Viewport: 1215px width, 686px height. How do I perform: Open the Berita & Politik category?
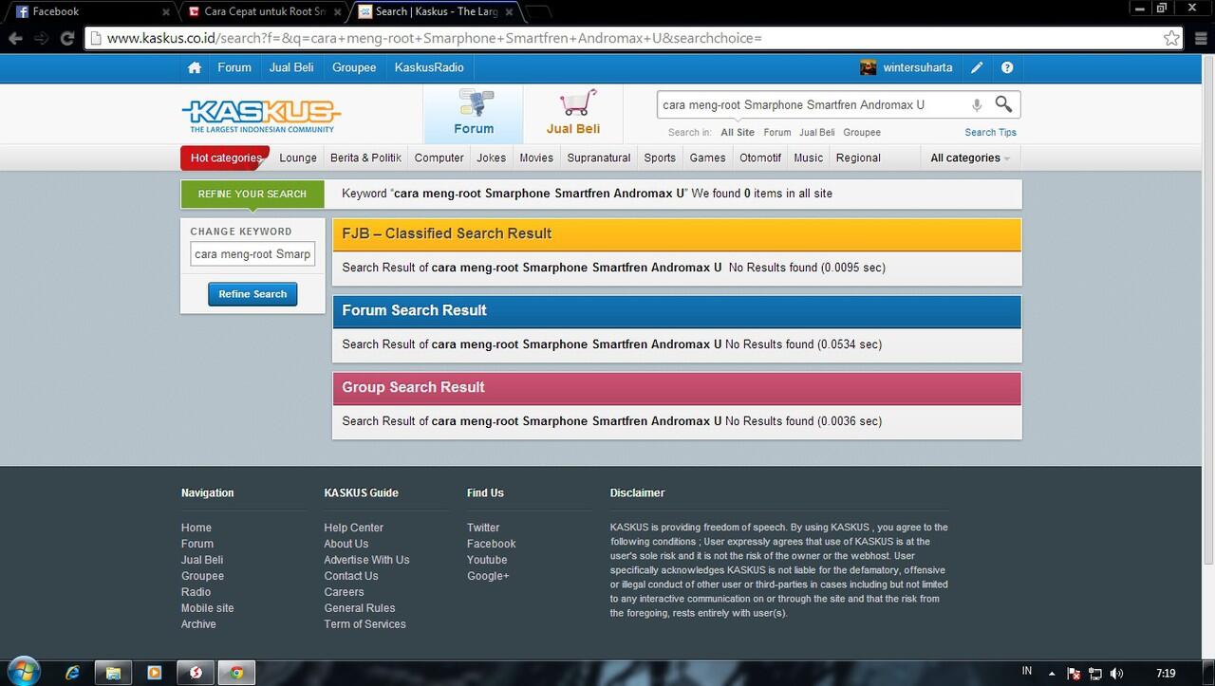pos(365,158)
